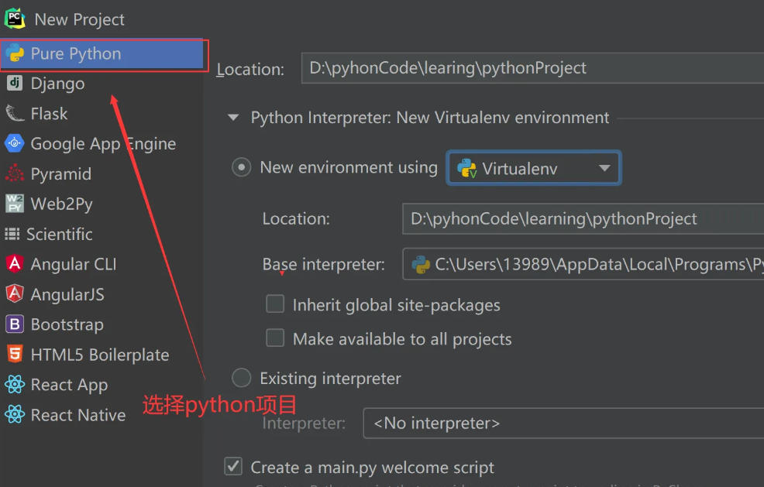Enable Inherit global site-packages
The width and height of the screenshot is (764, 487).
(275, 304)
